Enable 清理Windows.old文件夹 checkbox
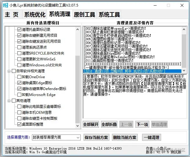190x157 pixels. pyautogui.click(x=20, y=65)
